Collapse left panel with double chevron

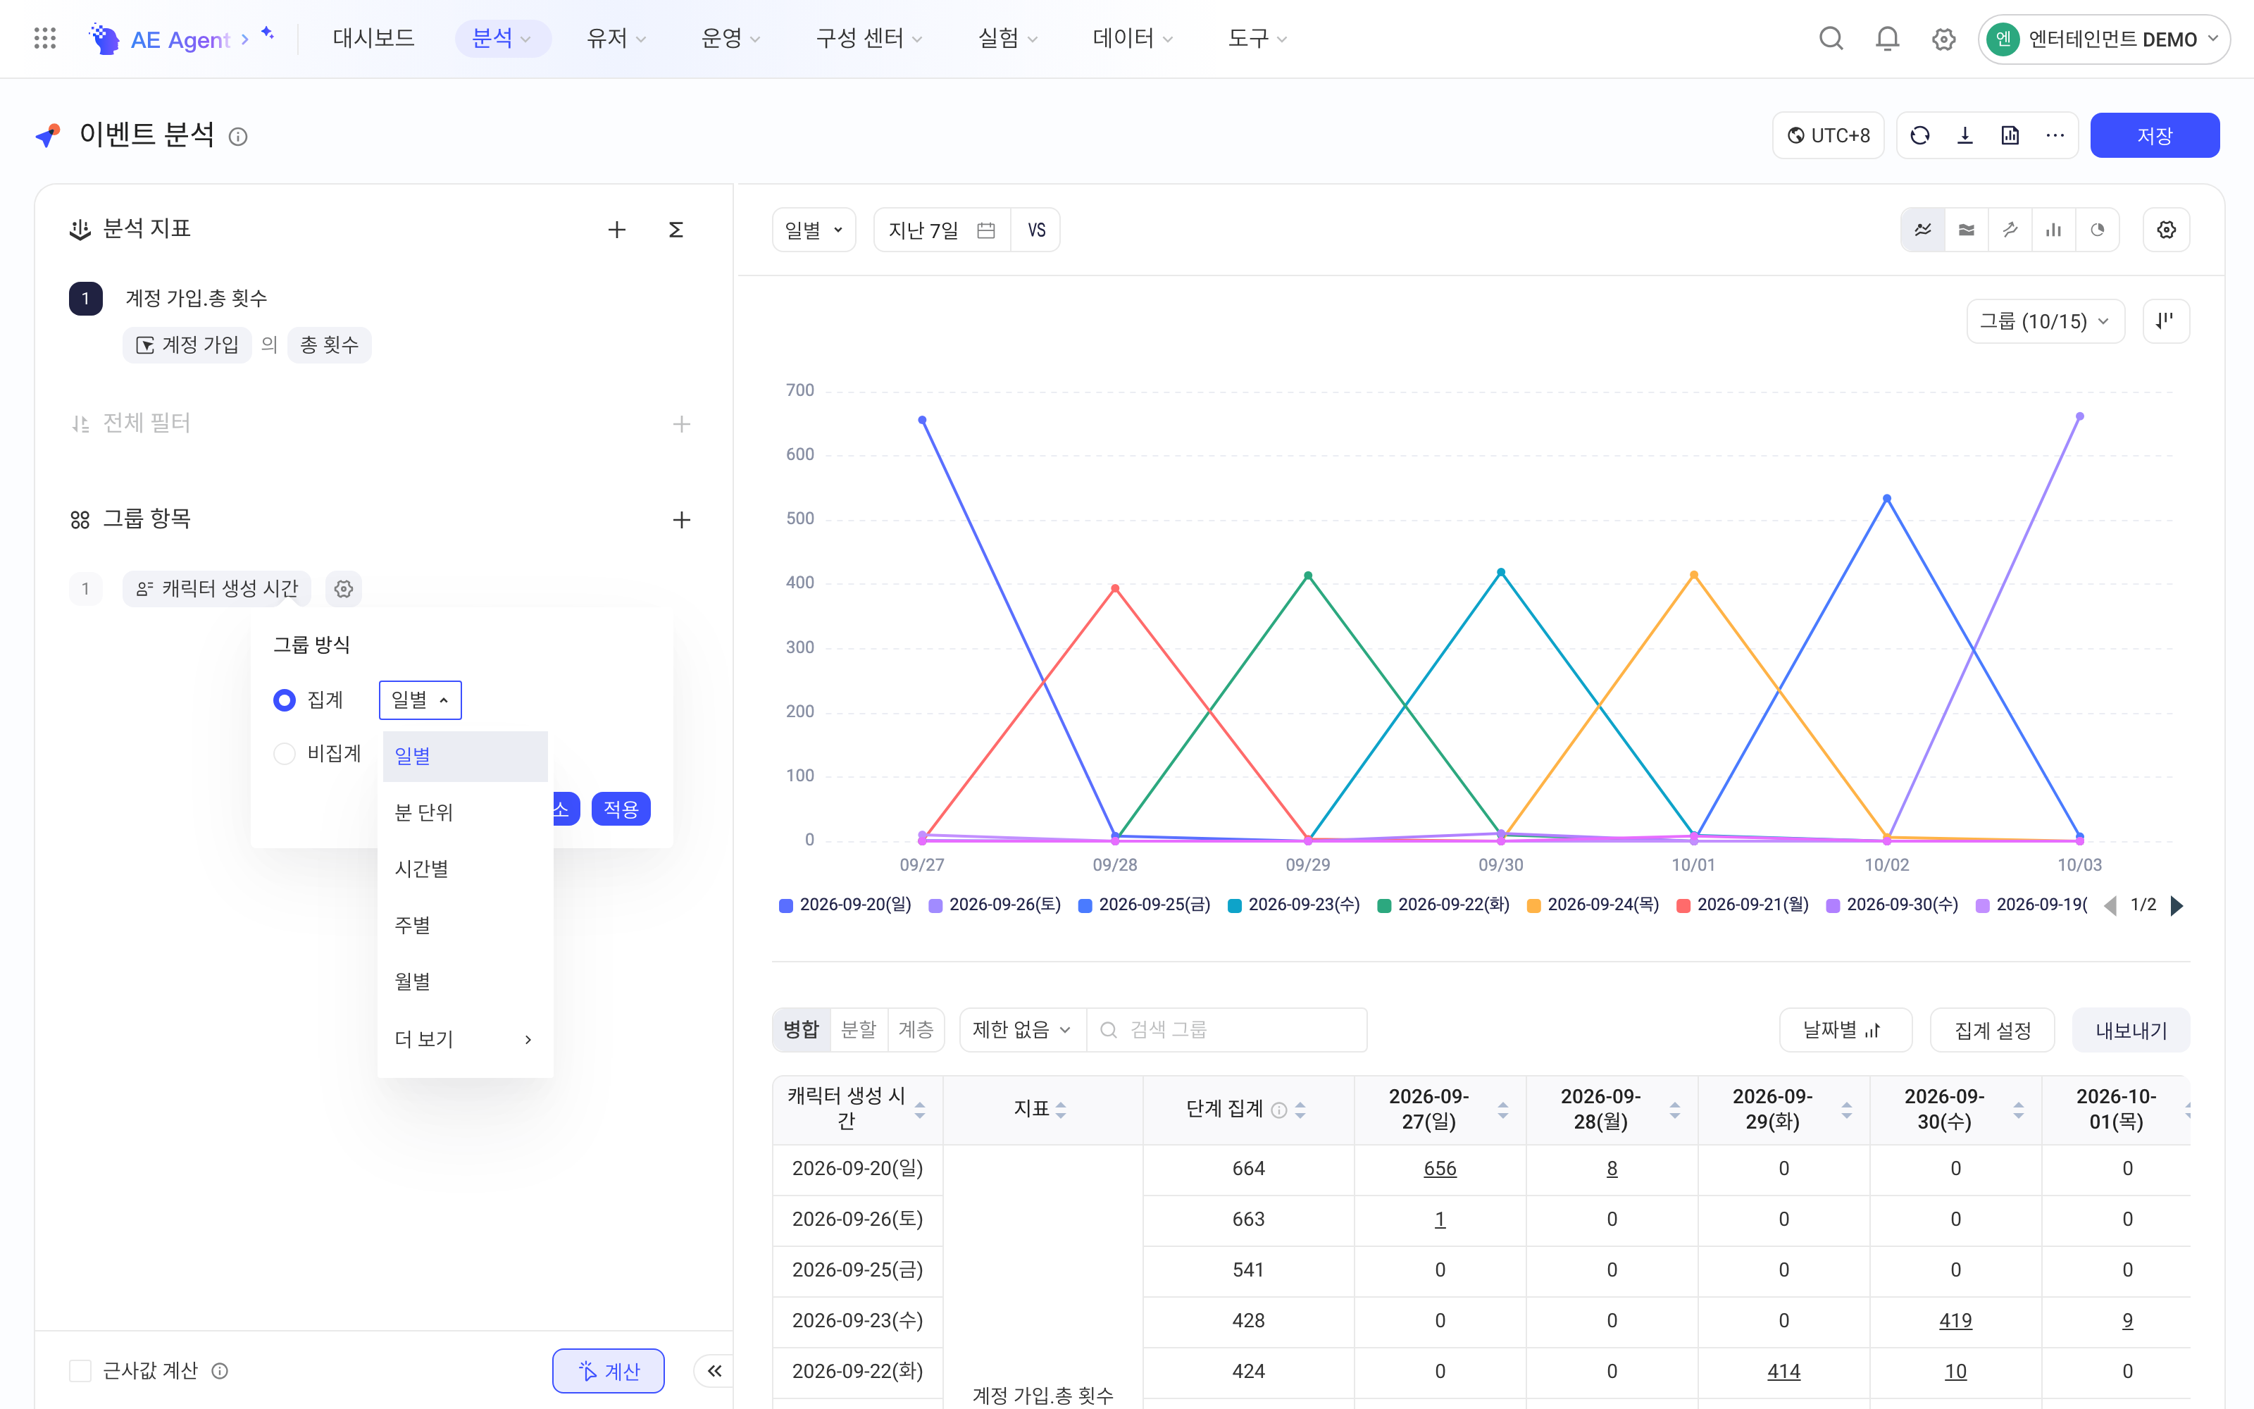tap(714, 1370)
